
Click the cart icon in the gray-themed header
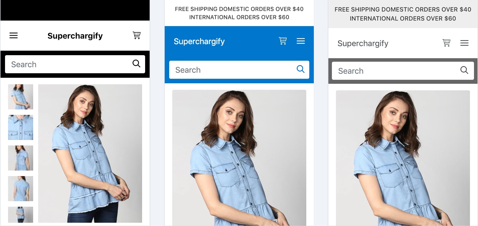[x=446, y=43]
